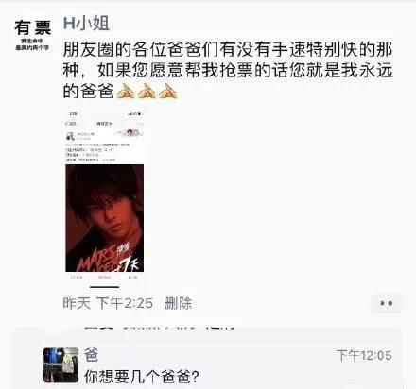This screenshot has height=389, width=416.
Task: Open the embedded phone screenshot image
Action: [104, 196]
